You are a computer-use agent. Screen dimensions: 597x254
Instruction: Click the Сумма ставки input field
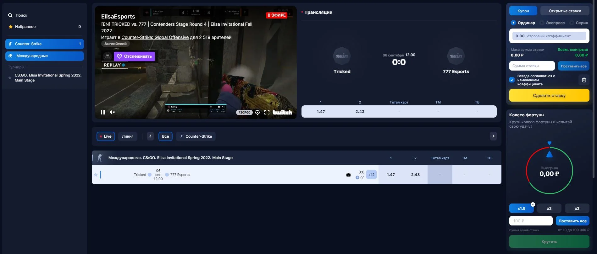[532, 66]
